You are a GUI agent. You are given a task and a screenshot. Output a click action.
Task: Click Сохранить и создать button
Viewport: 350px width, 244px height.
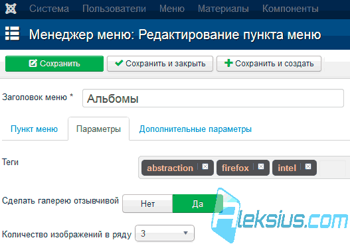click(269, 64)
